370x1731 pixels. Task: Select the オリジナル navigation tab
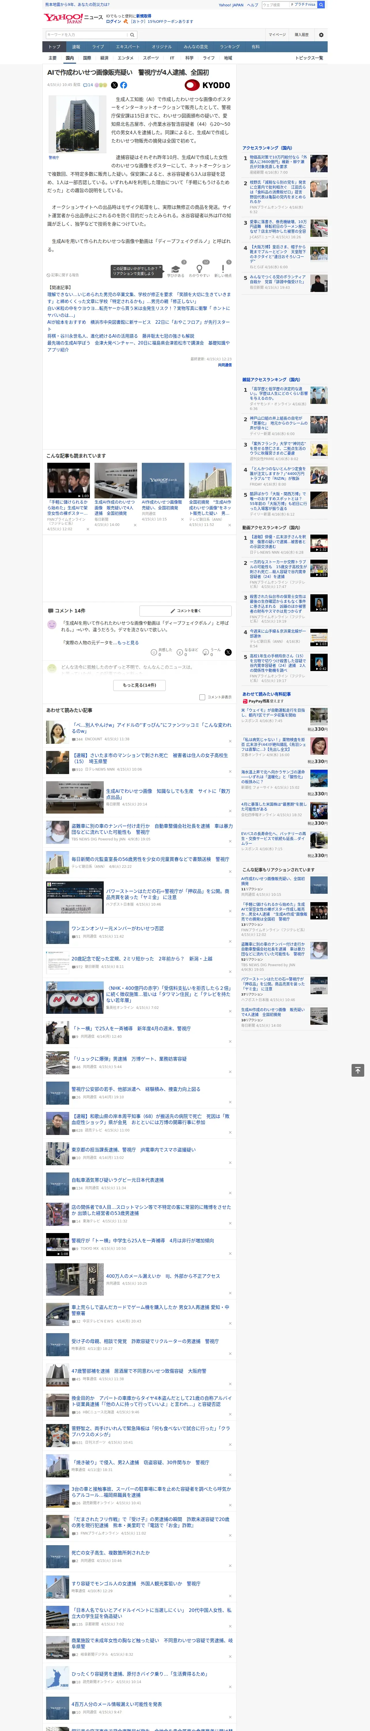(x=162, y=47)
